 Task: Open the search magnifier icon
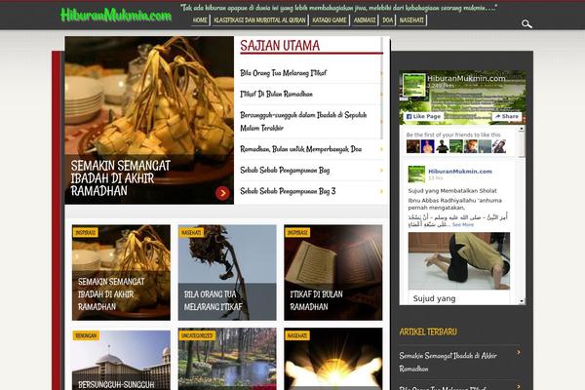click(526, 24)
